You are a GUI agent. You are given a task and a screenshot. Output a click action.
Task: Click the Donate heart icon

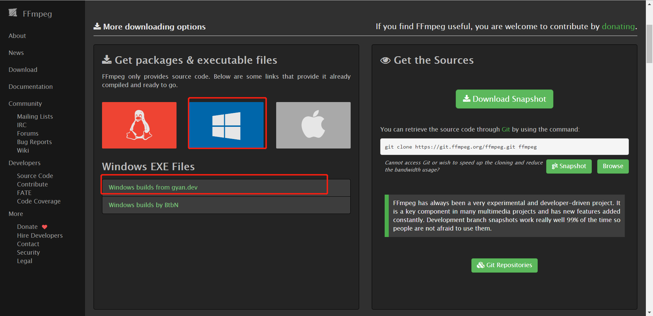(45, 227)
